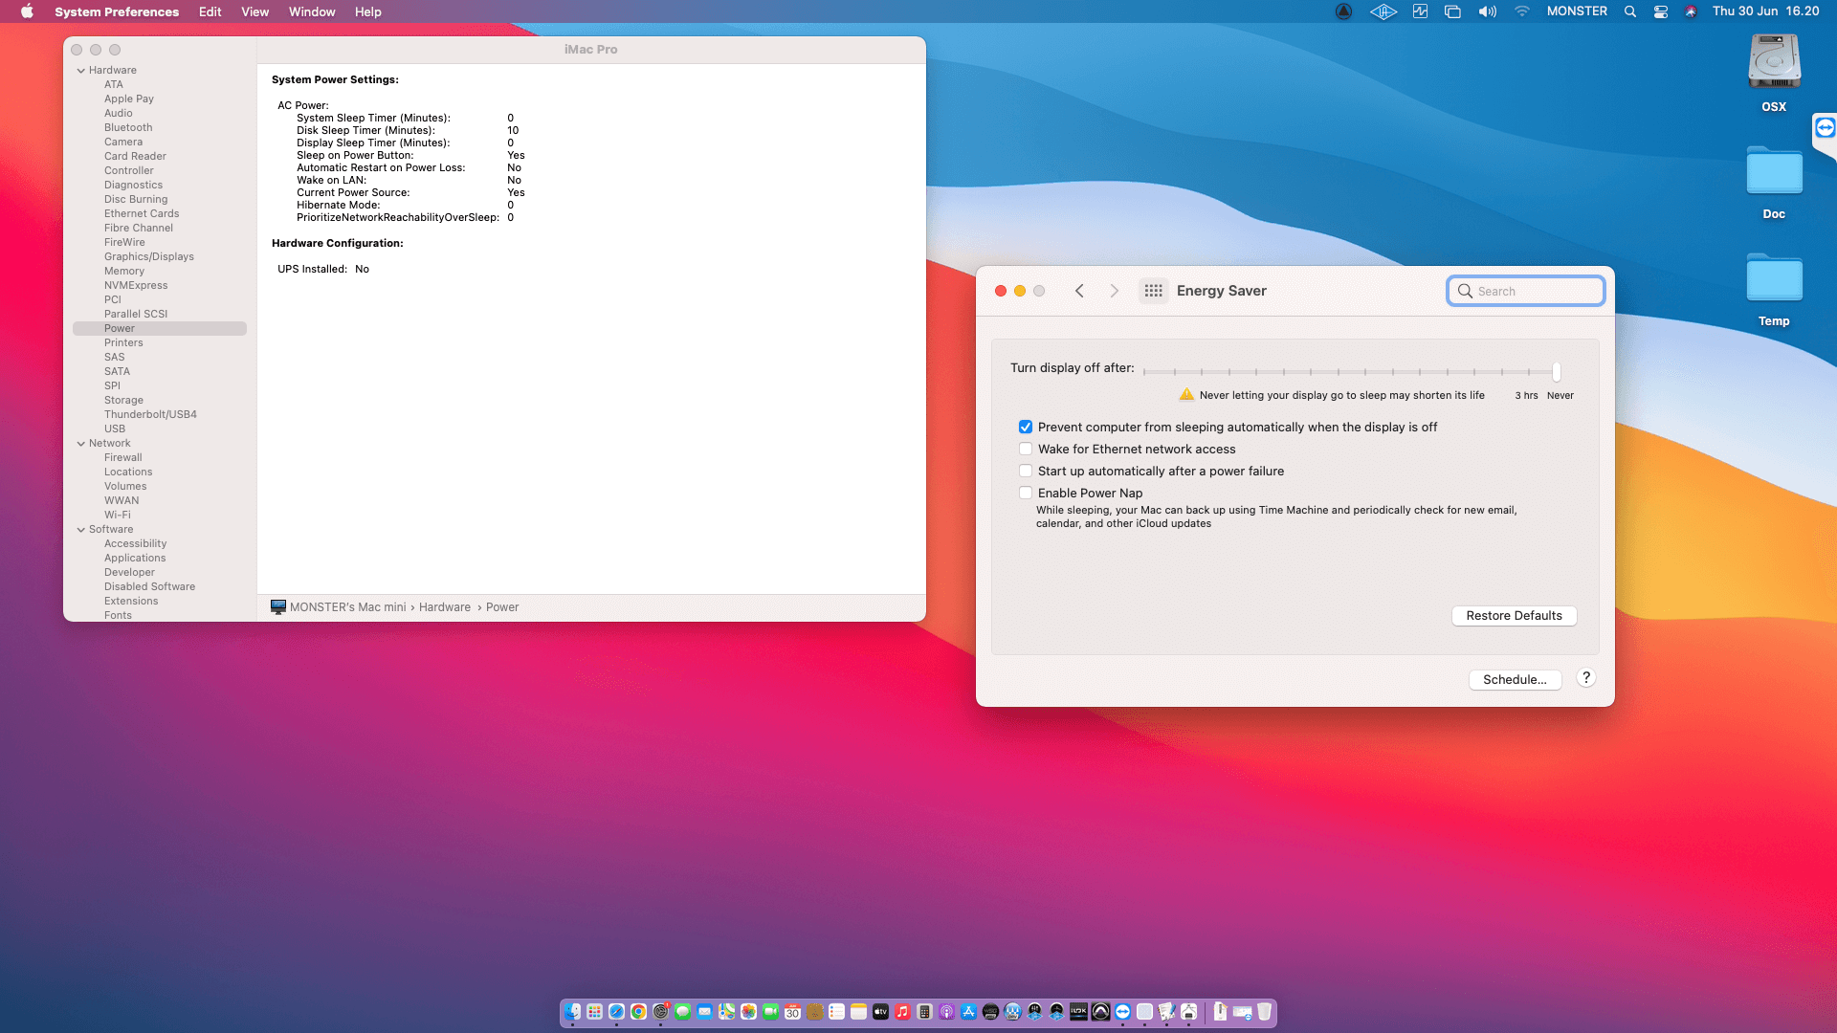The height and width of the screenshot is (1033, 1837).
Task: Open the volume menu bar icon
Action: (x=1487, y=11)
